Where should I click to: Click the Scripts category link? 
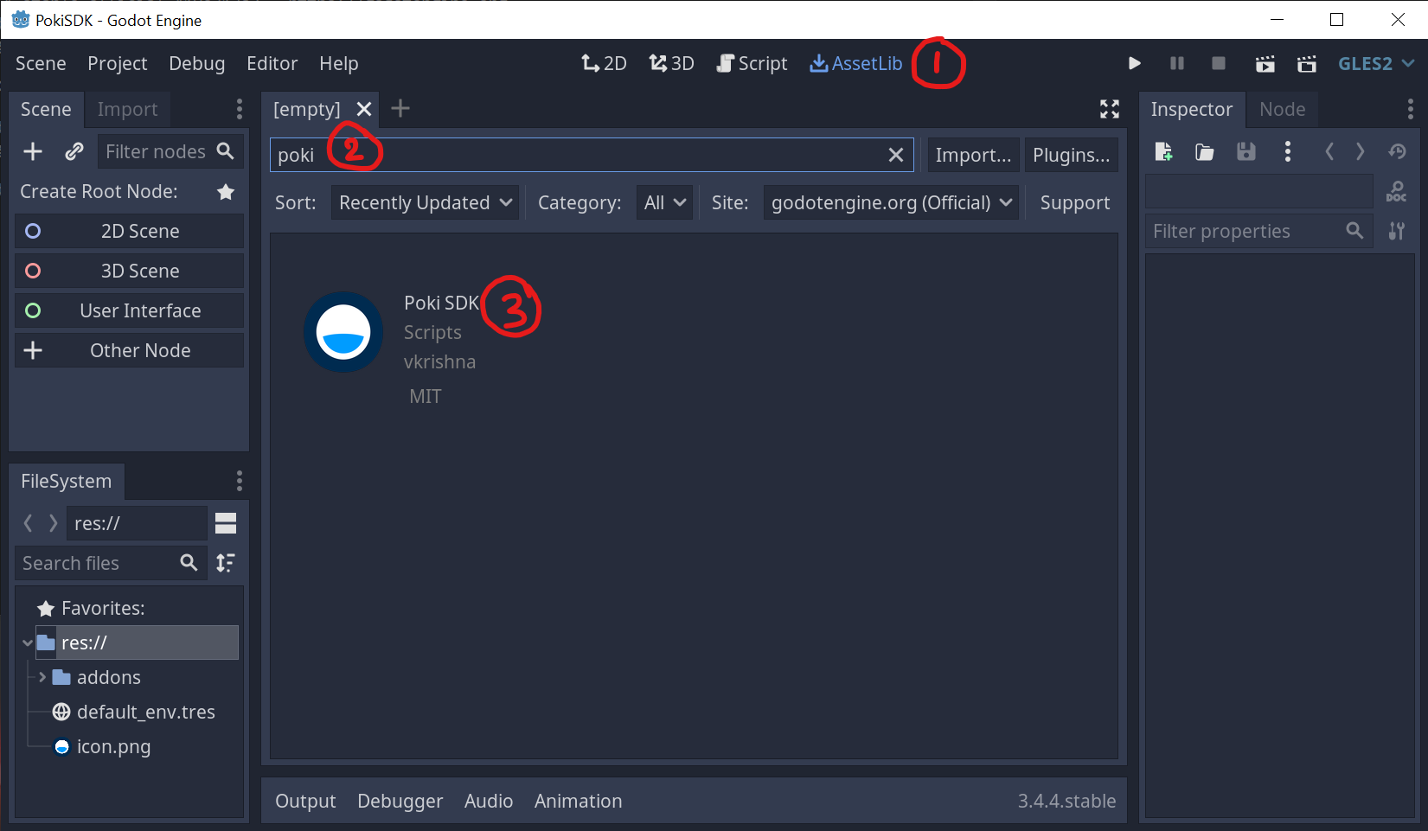point(432,332)
